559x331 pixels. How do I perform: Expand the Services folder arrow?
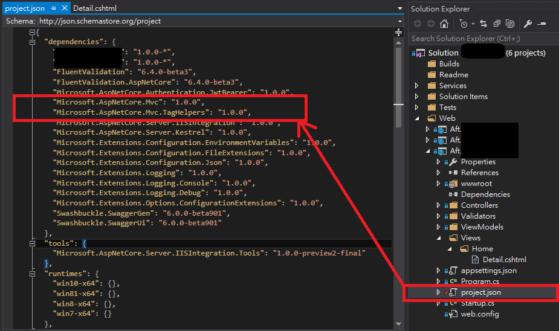tap(417, 86)
